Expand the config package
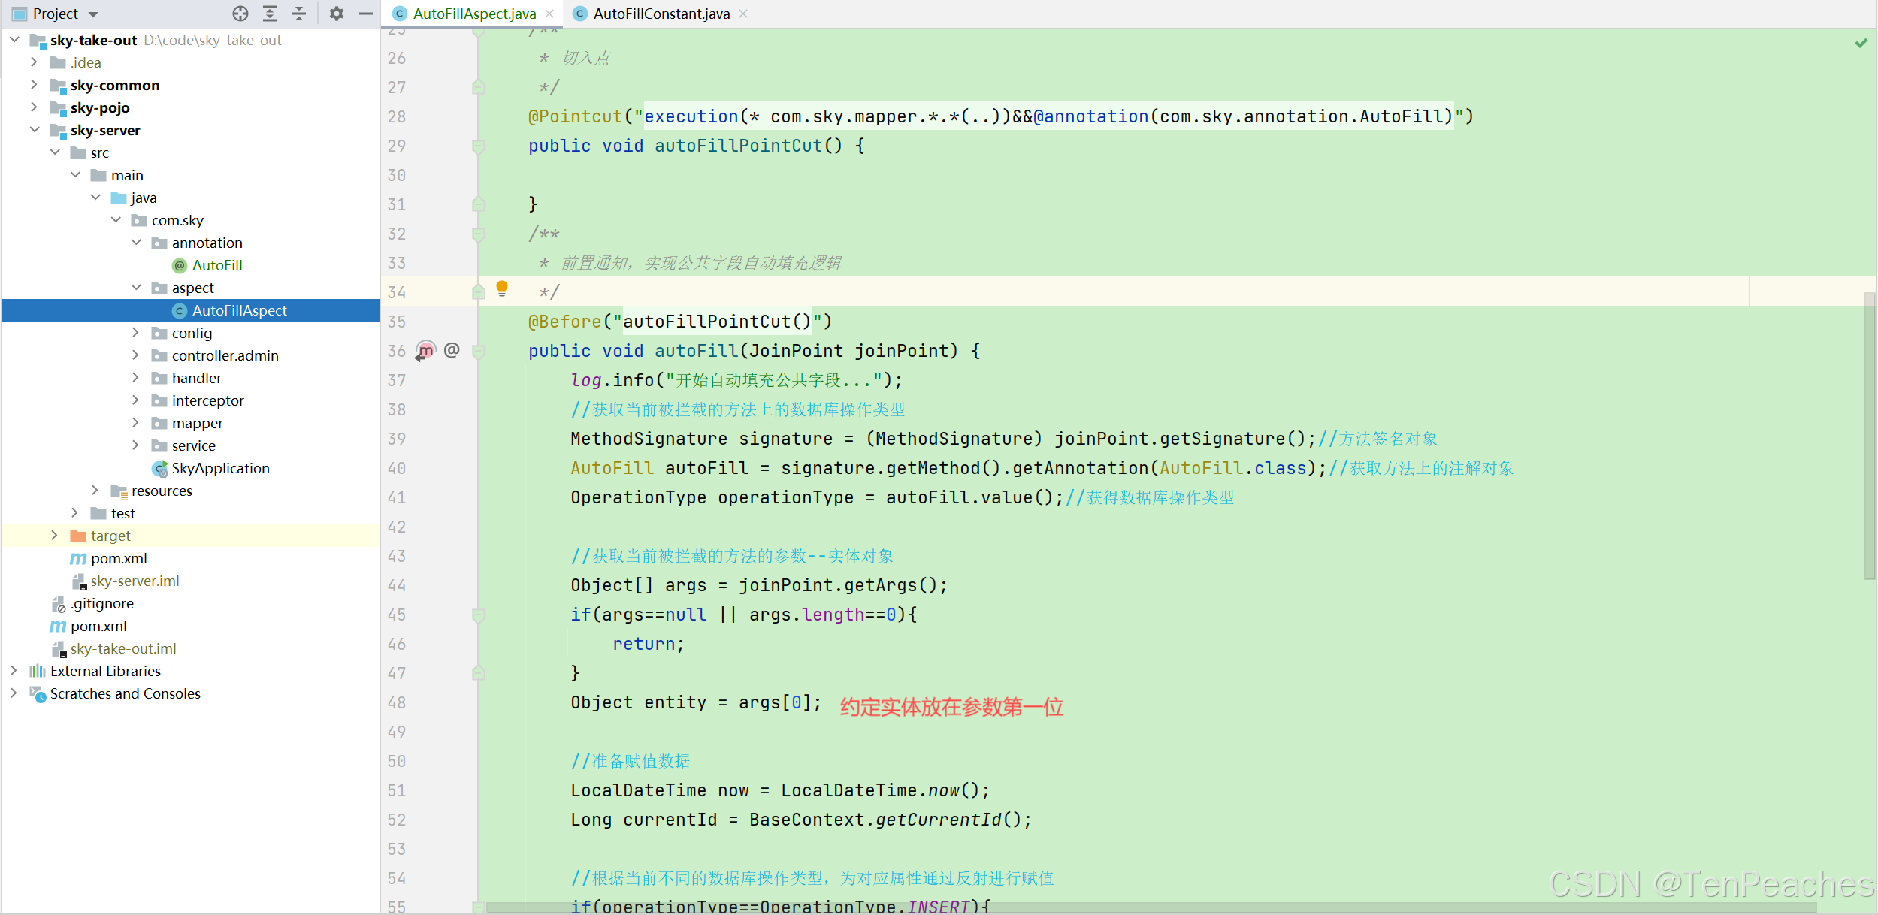 pyautogui.click(x=136, y=332)
